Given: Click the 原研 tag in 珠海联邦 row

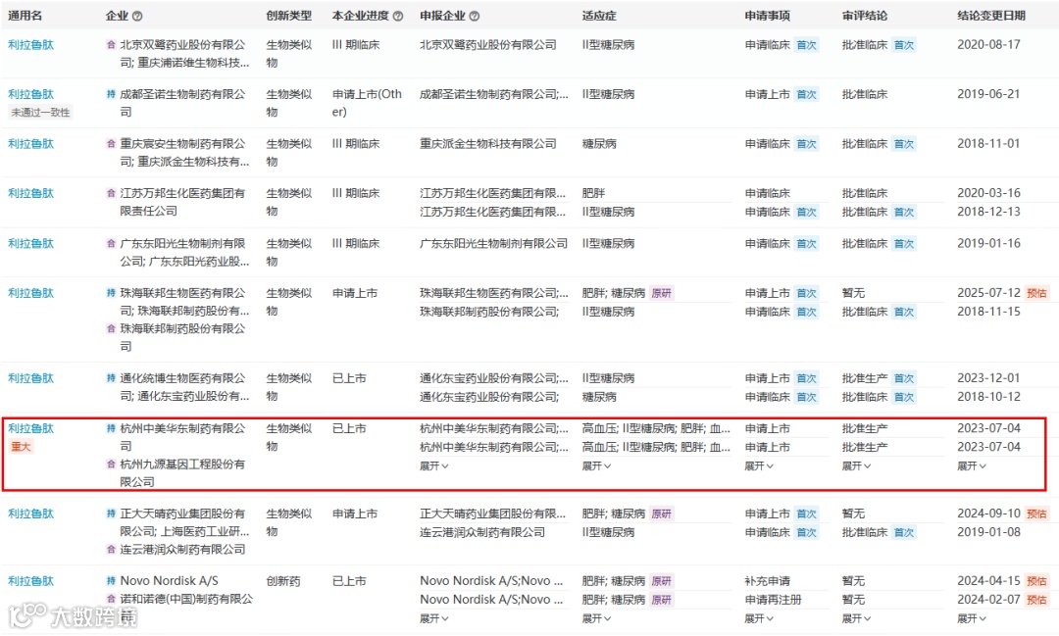Looking at the screenshot, I should (661, 293).
